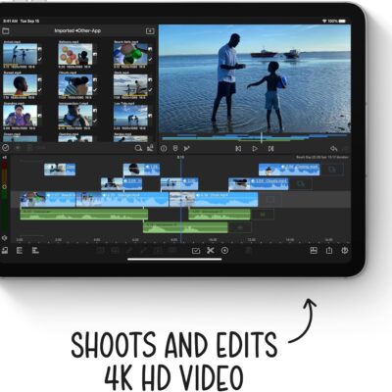The height and width of the screenshot is (392, 392).
Task: Undo the last edit
Action: pos(333,149)
